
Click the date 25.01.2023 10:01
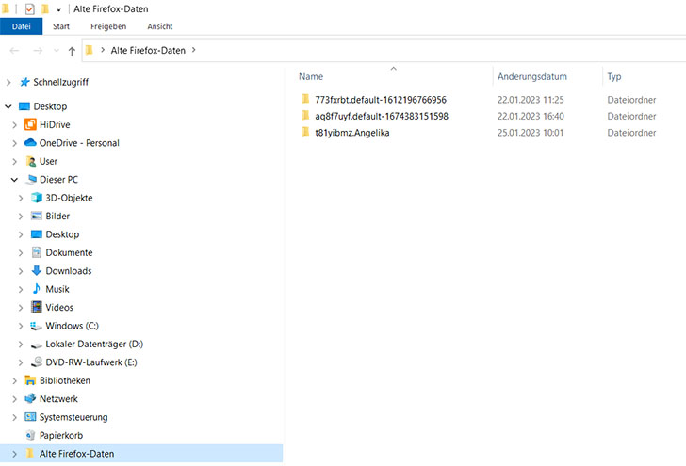pyautogui.click(x=531, y=133)
